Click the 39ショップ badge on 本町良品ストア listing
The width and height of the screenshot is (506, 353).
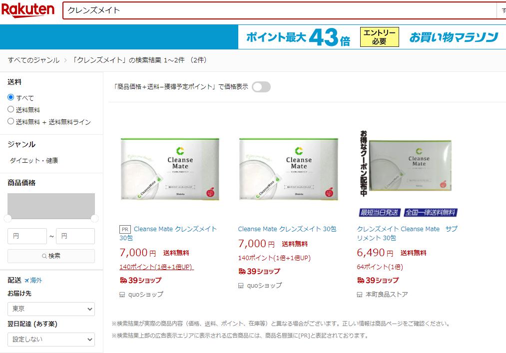click(x=378, y=281)
